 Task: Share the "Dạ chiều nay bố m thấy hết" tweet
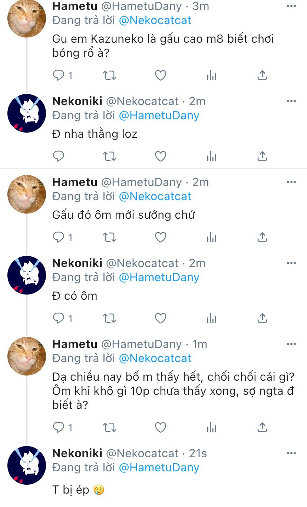[262, 428]
